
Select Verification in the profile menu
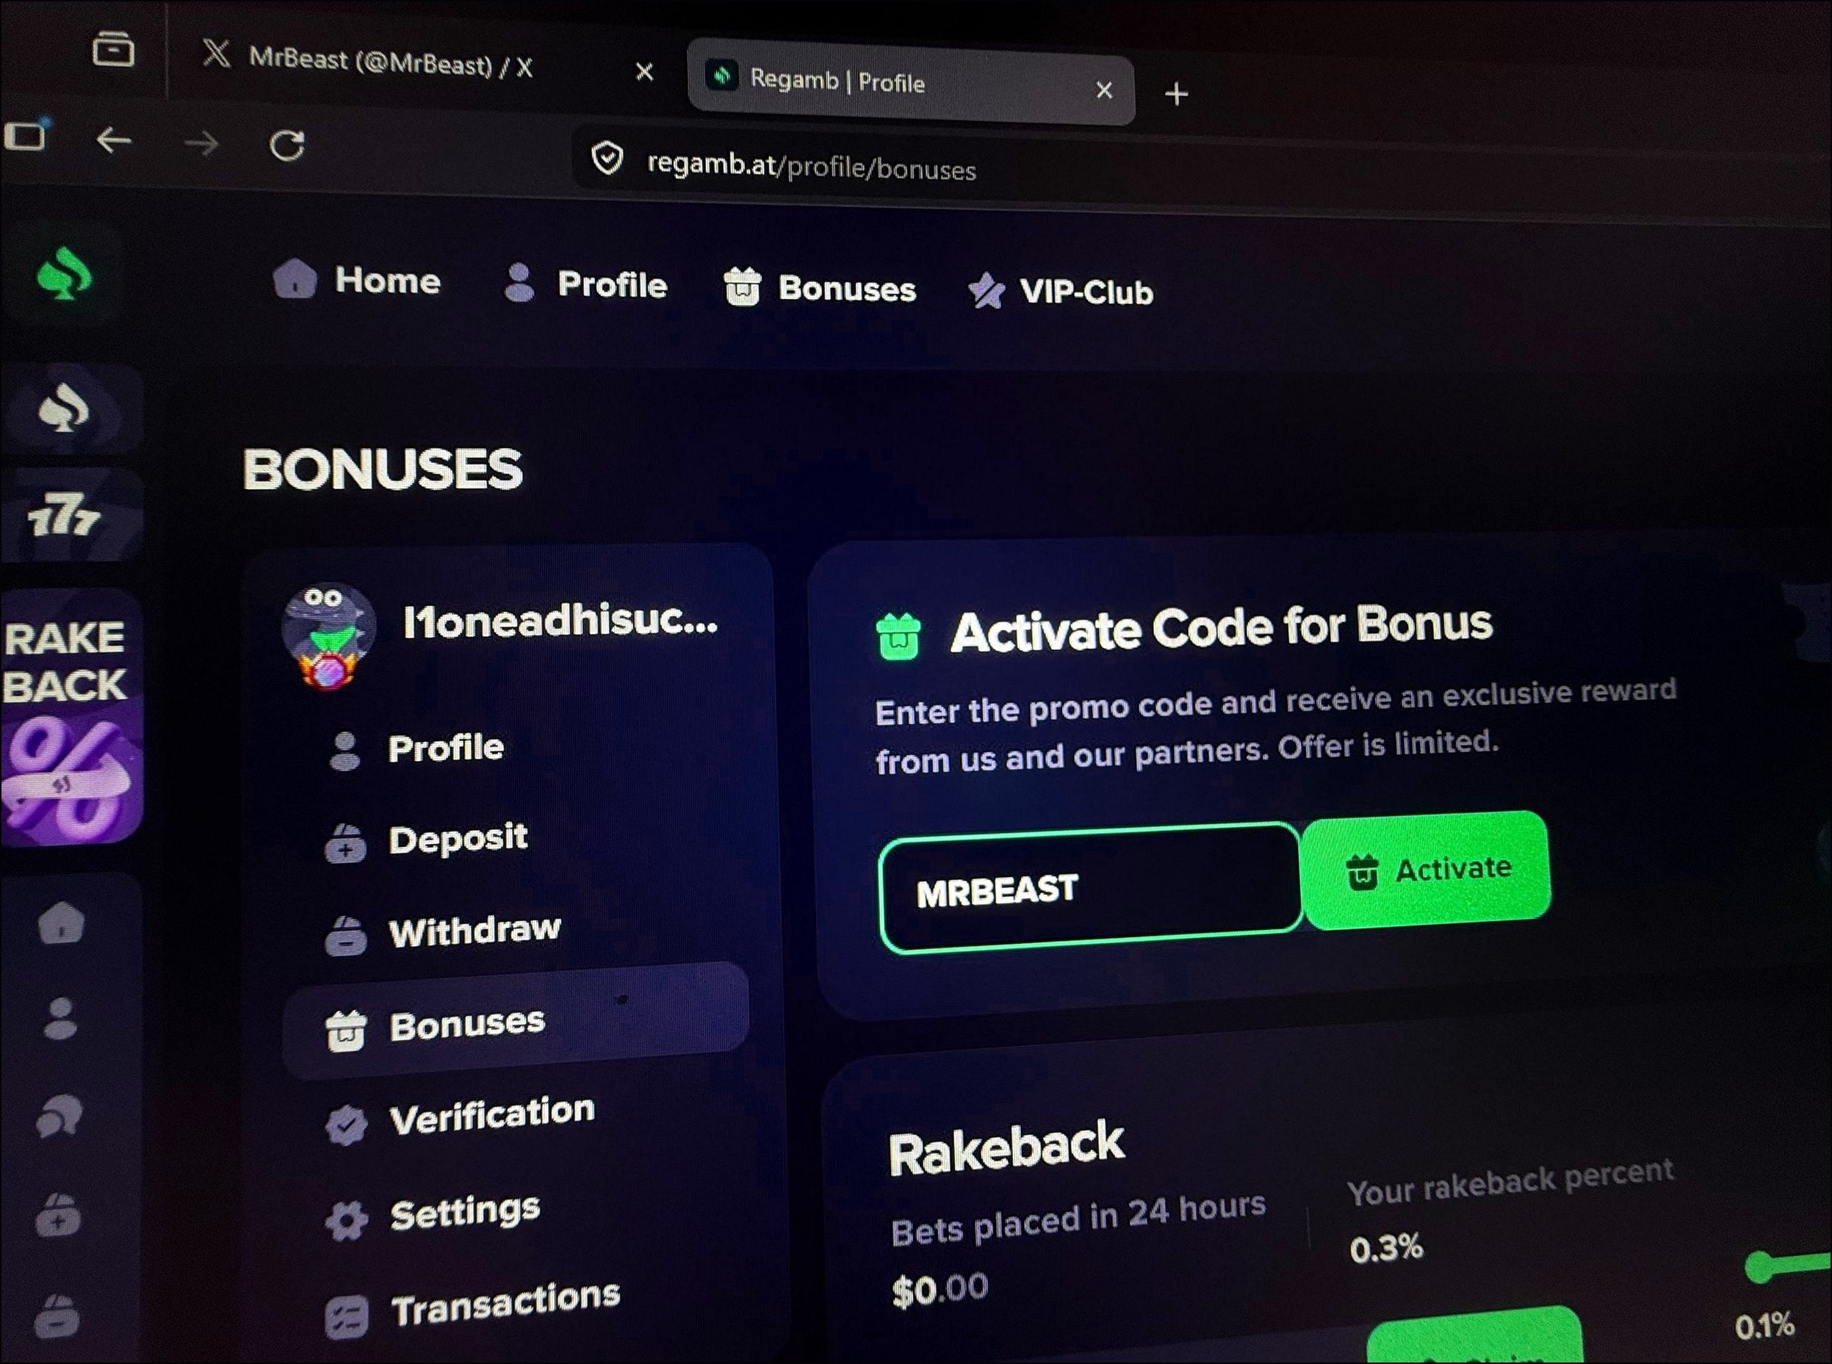click(x=459, y=1118)
